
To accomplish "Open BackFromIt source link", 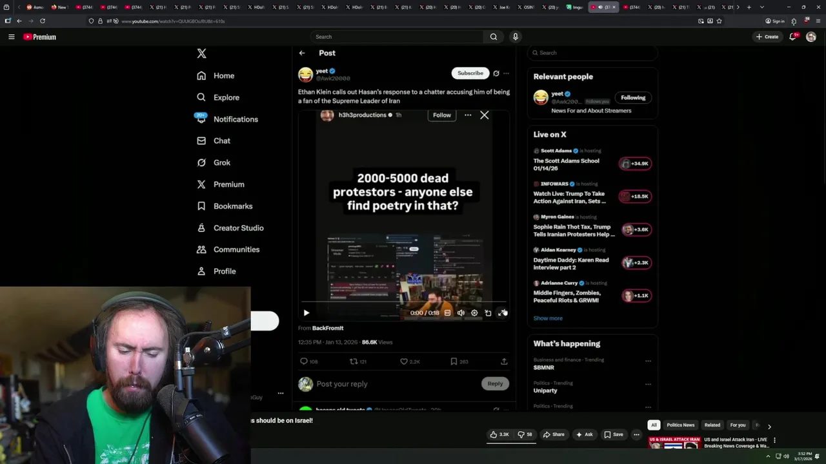I will point(328,328).
